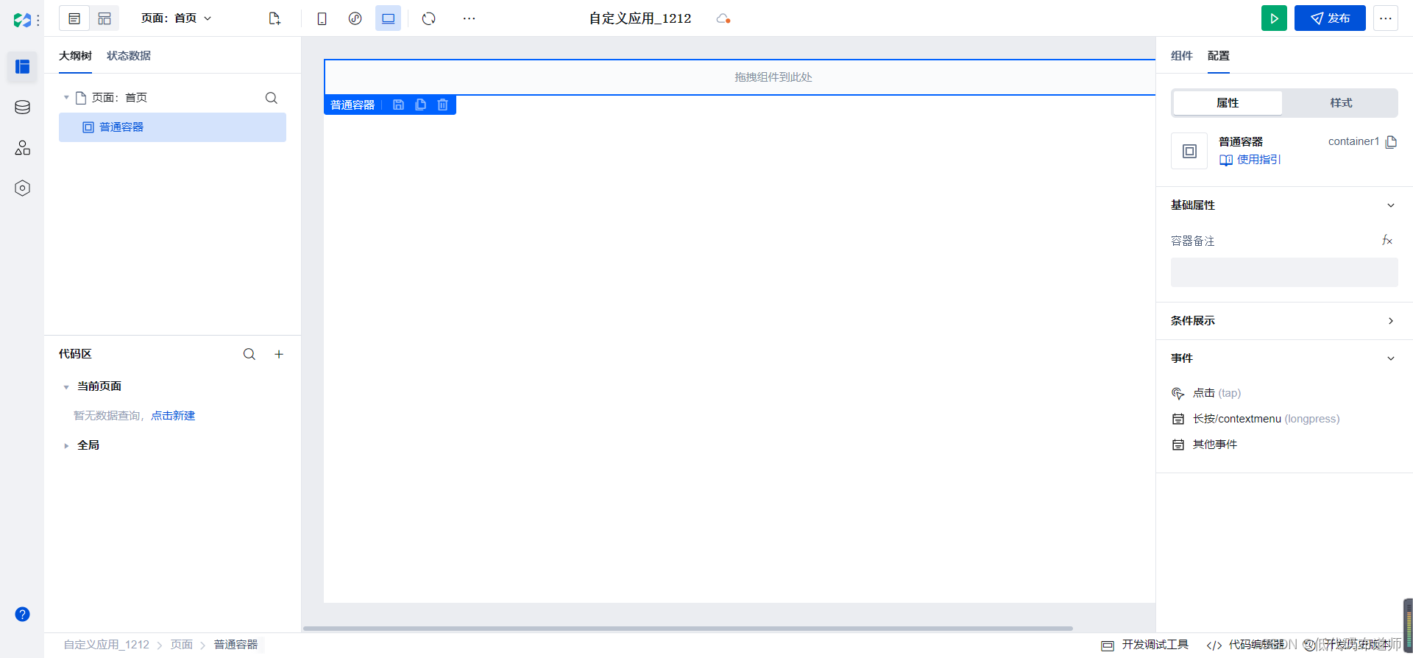Run preview with the green play button

point(1274,18)
